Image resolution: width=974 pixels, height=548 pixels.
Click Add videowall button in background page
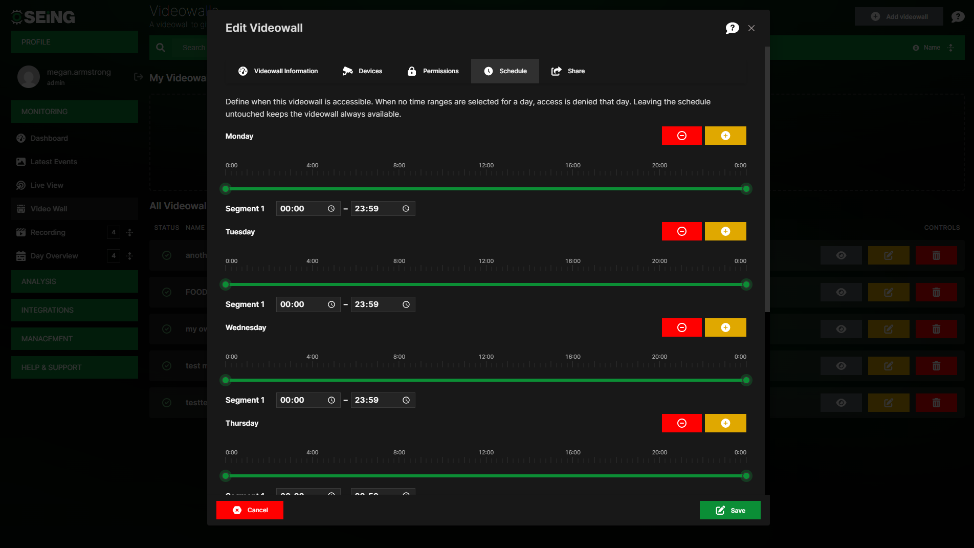pyautogui.click(x=899, y=16)
